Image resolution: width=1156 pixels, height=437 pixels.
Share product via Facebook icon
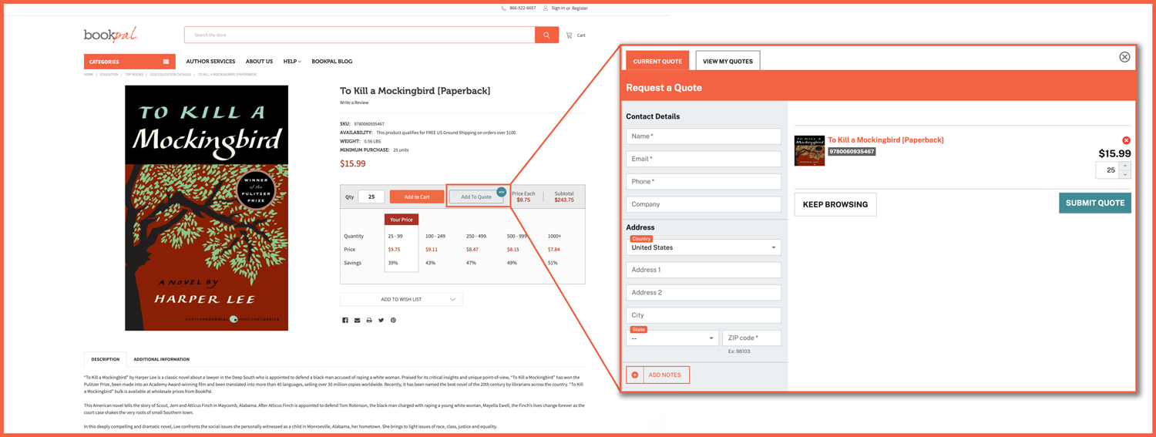coord(345,320)
